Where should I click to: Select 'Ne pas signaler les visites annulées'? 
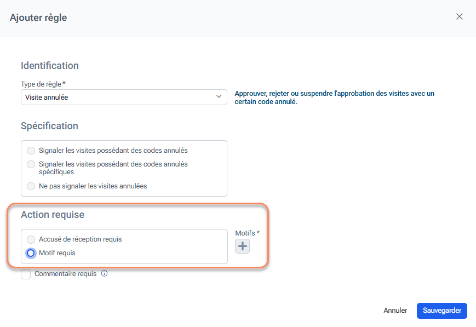coord(31,186)
